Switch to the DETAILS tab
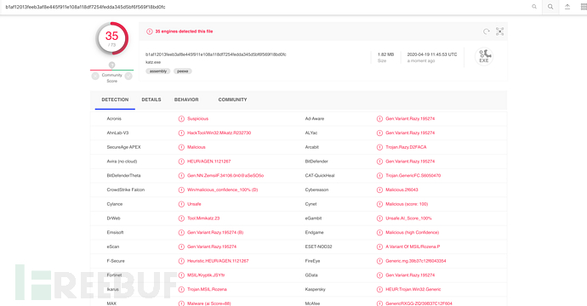This screenshot has width=587, height=306. tap(151, 99)
